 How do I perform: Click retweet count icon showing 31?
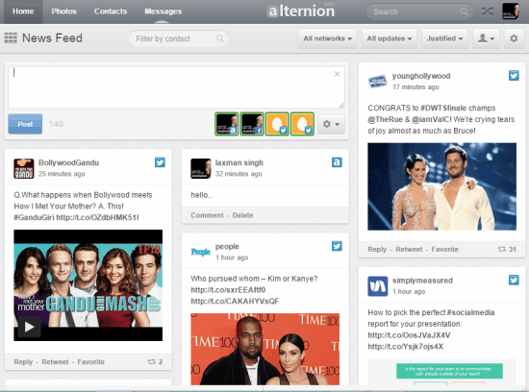pyautogui.click(x=502, y=249)
